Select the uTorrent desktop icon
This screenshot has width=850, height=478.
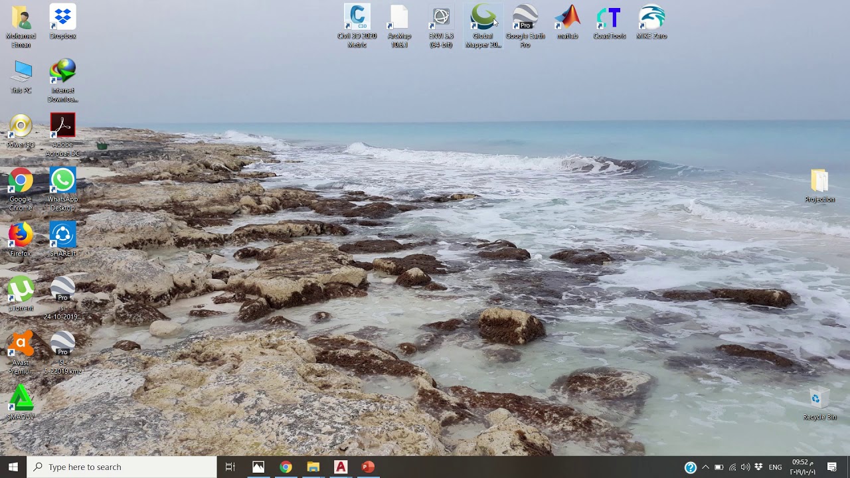click(21, 294)
